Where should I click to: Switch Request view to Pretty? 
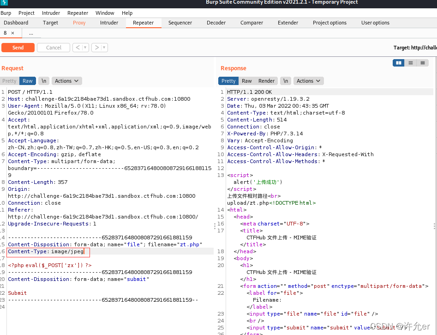pyautogui.click(x=10, y=81)
